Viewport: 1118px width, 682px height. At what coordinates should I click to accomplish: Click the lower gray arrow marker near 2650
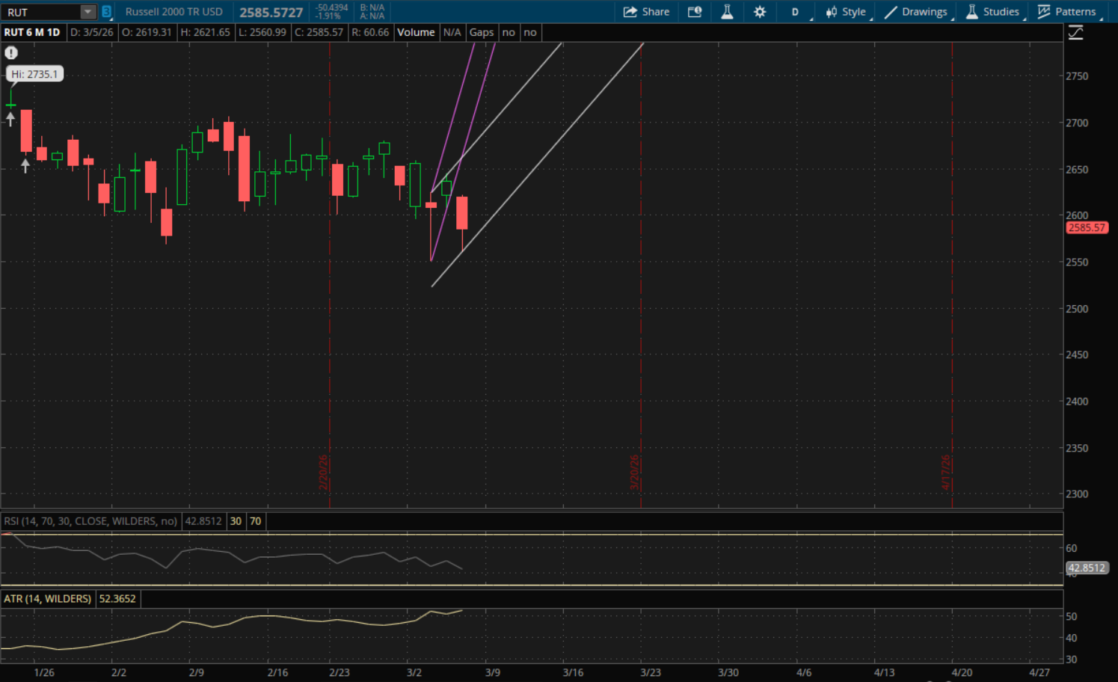click(x=25, y=166)
